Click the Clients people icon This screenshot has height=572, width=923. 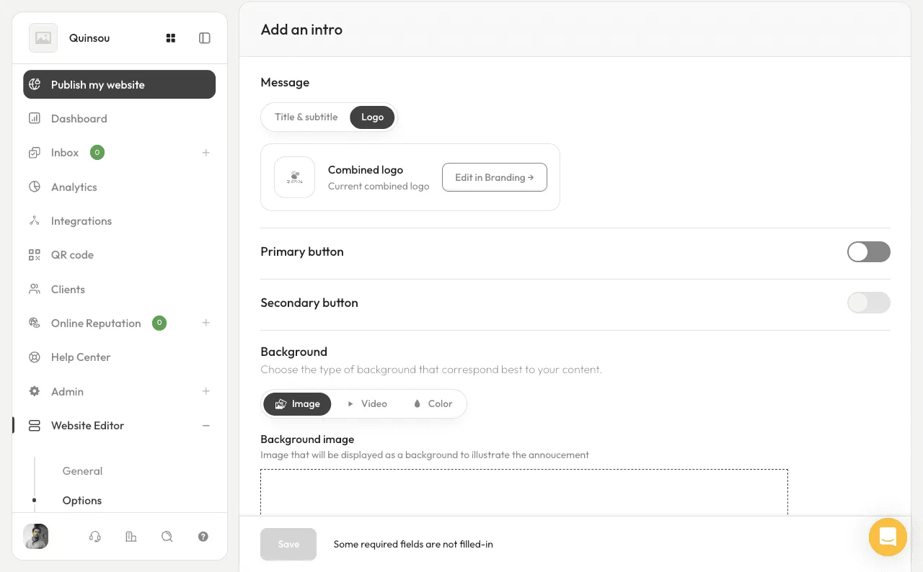click(x=34, y=289)
